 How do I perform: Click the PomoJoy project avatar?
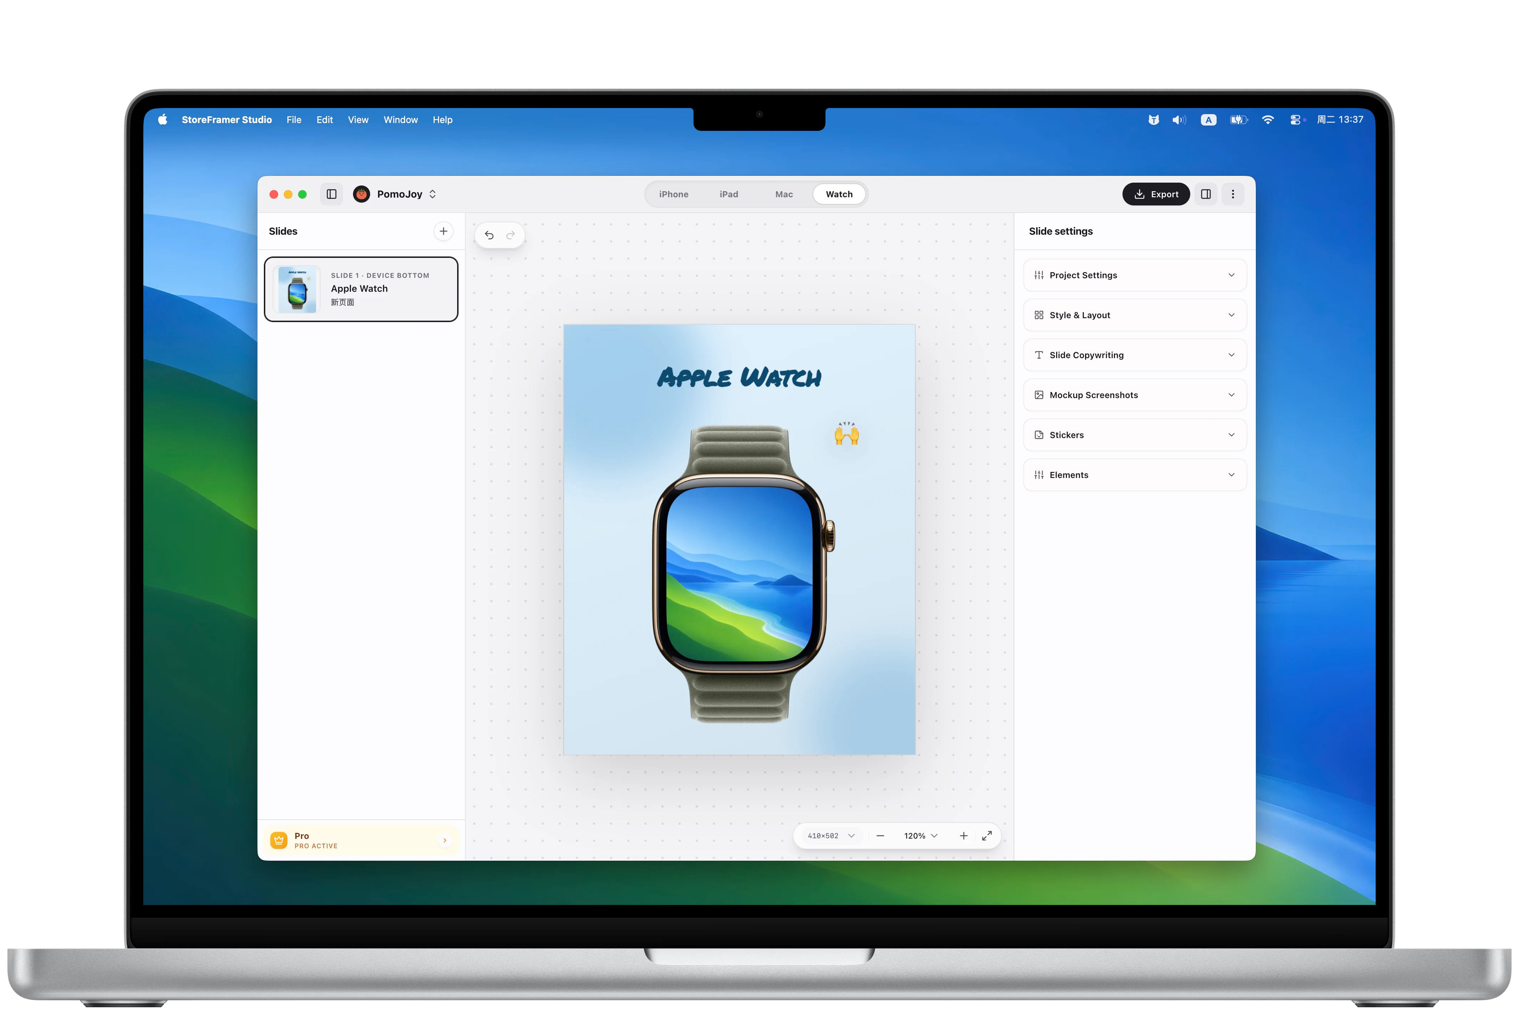[362, 194]
